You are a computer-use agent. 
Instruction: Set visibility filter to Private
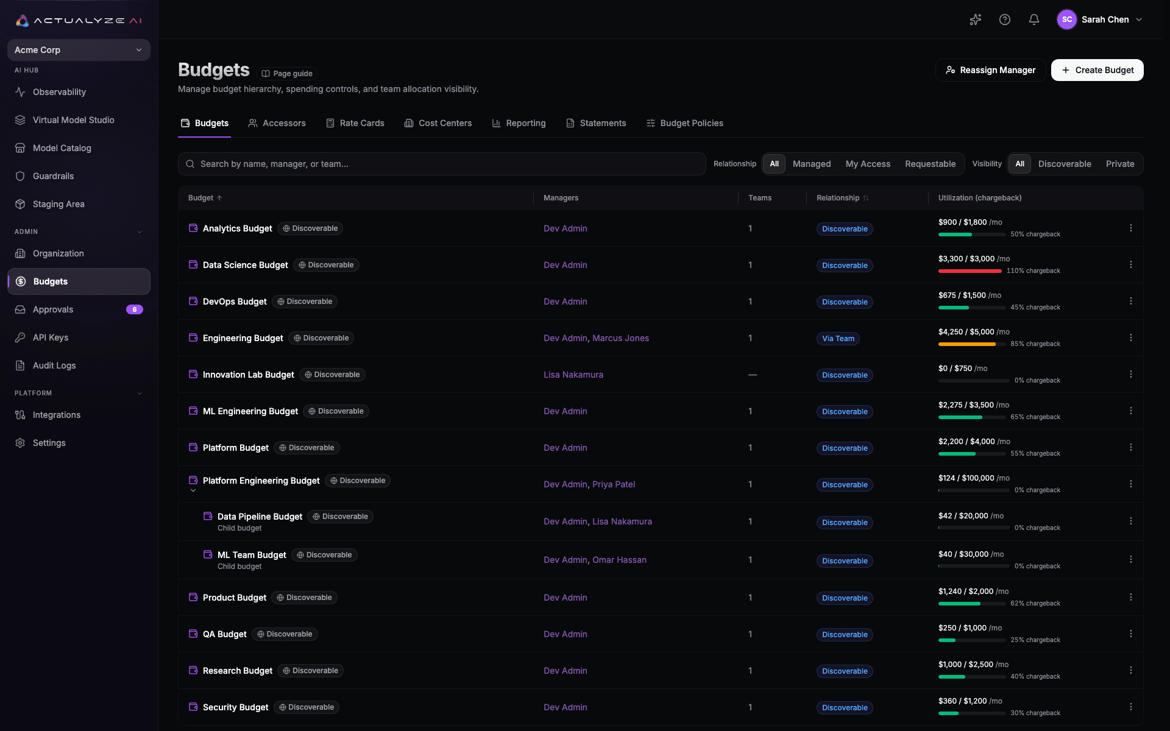coord(1120,164)
